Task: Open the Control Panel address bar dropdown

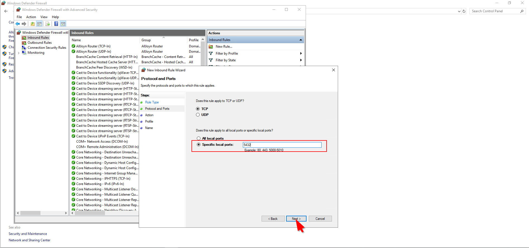Action: tap(459, 11)
